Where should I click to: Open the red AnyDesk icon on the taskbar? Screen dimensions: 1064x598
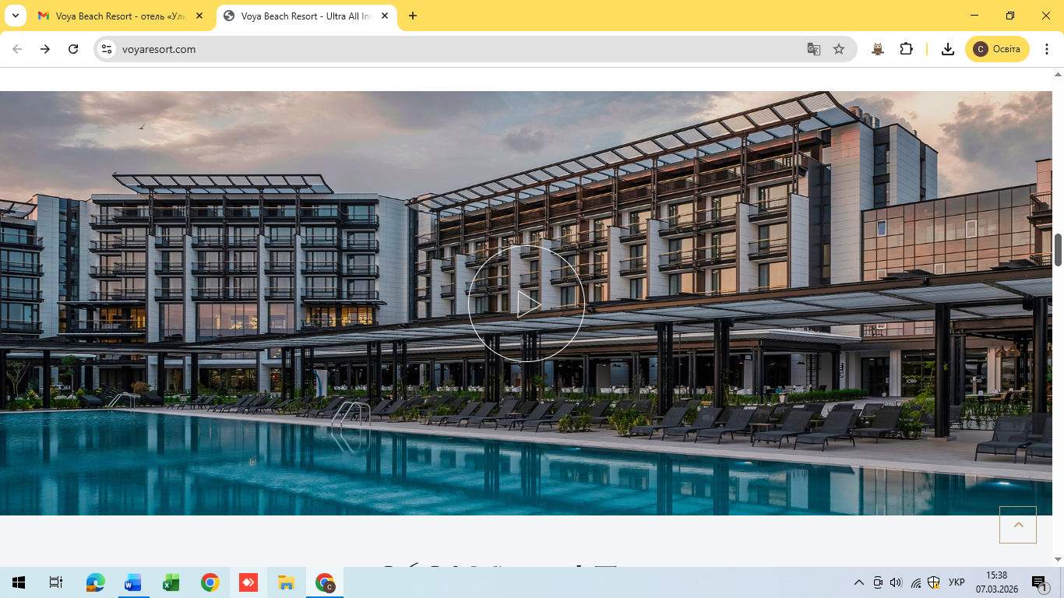[248, 582]
